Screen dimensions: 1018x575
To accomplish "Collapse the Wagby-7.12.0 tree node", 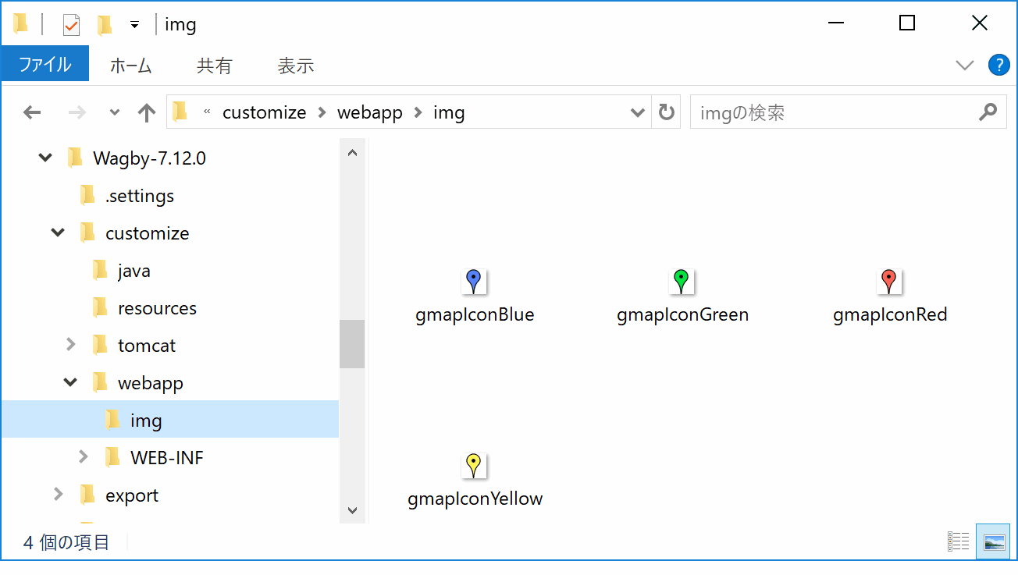I will 44,158.
